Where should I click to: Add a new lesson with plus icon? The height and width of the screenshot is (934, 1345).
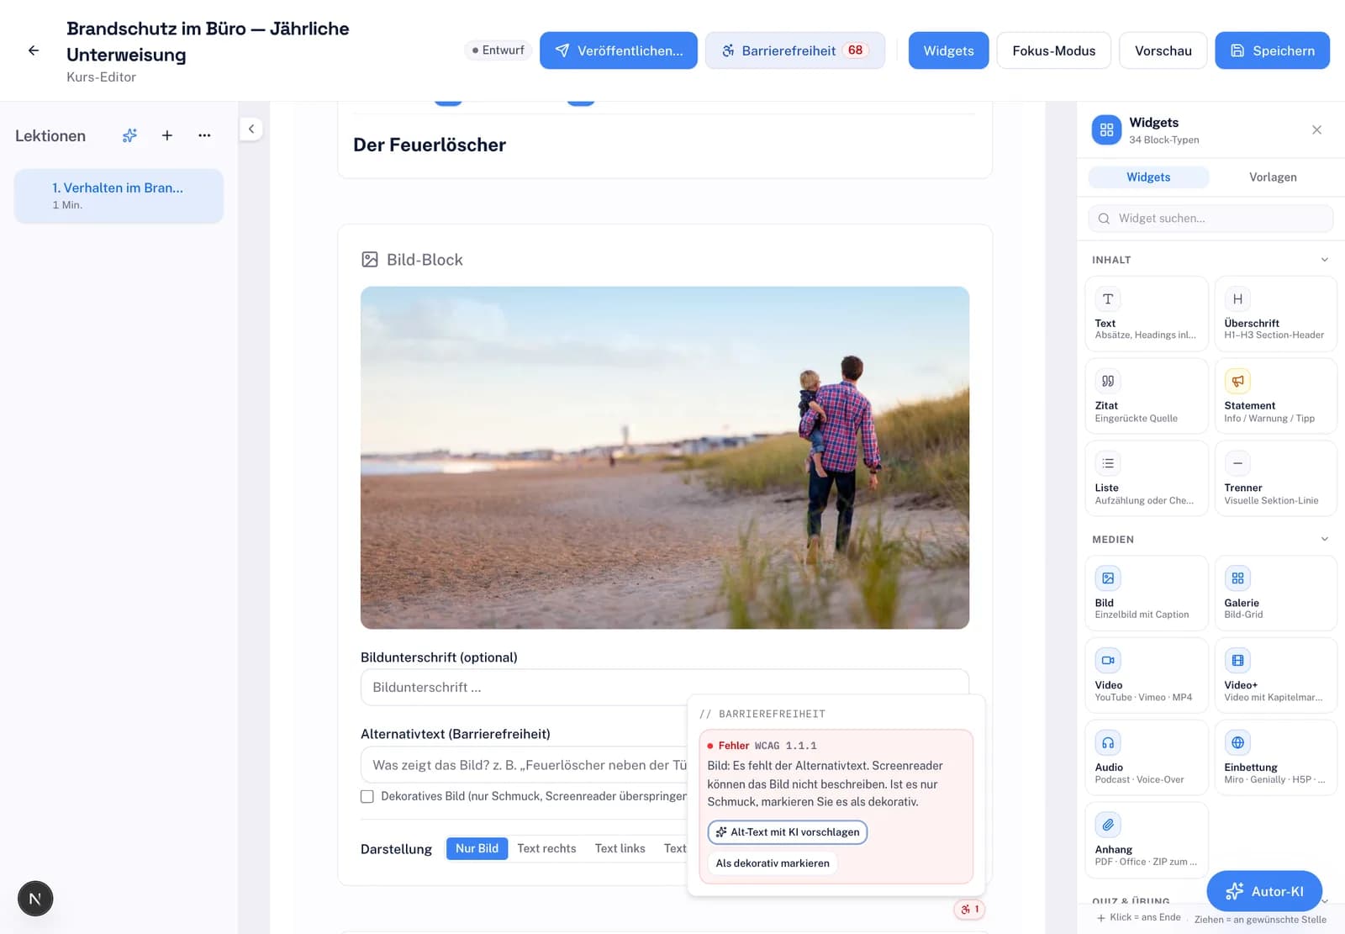167,135
